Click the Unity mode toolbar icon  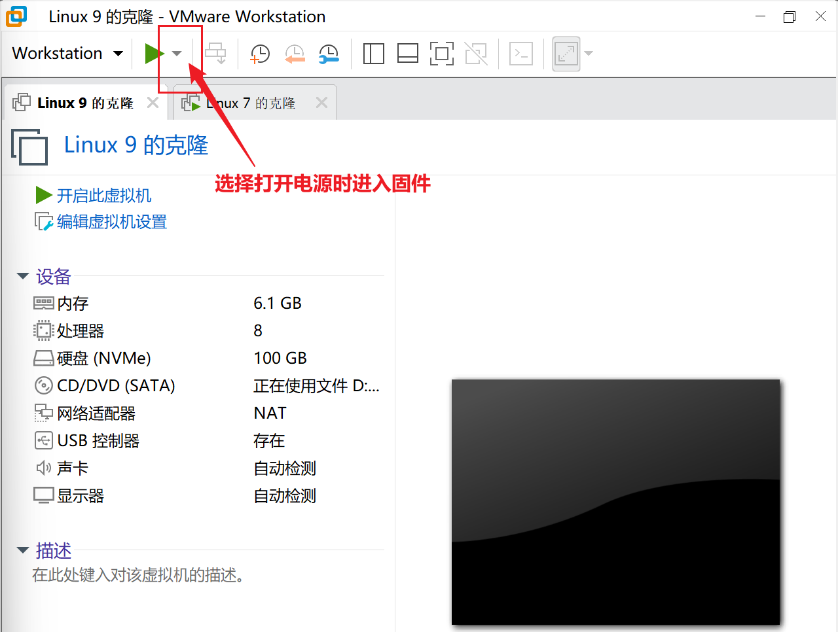click(476, 54)
